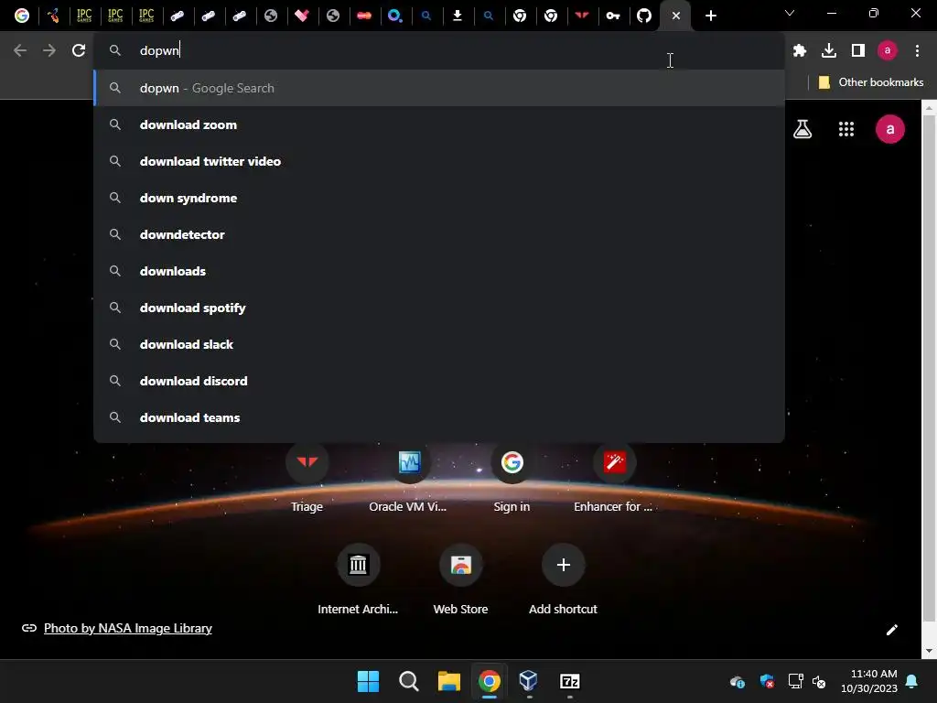Switch to the key icon tab
Screen dimensions: 937x703
[x=612, y=16]
